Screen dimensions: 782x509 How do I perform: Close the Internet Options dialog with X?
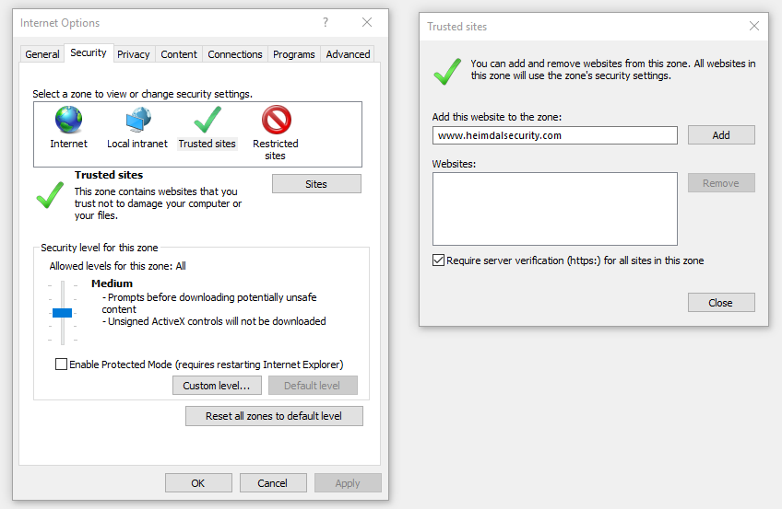pyautogui.click(x=367, y=22)
